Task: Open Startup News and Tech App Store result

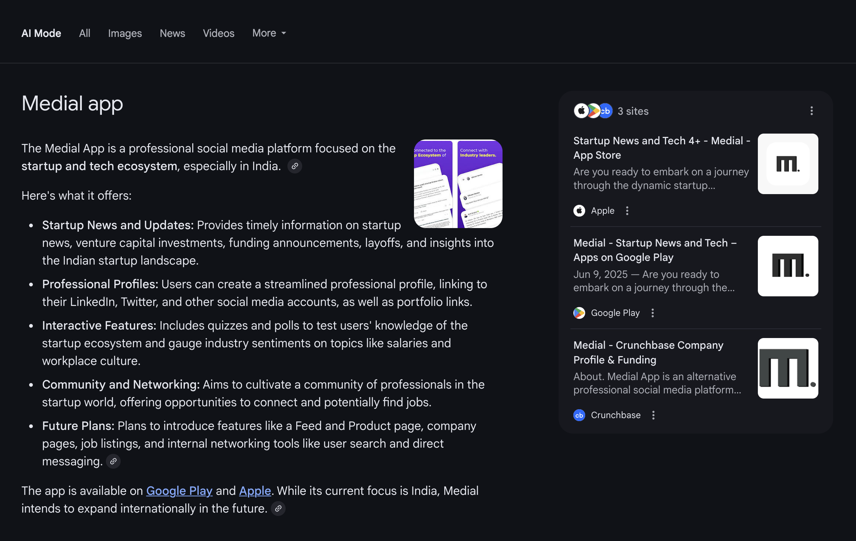Action: click(661, 148)
